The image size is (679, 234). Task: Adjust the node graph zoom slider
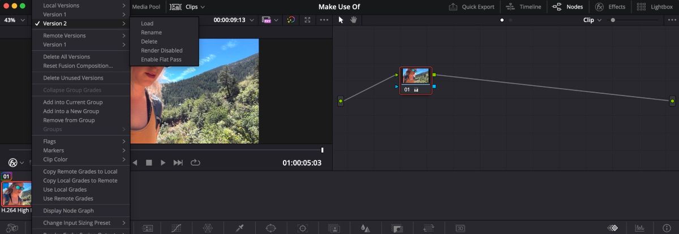(x=613, y=20)
